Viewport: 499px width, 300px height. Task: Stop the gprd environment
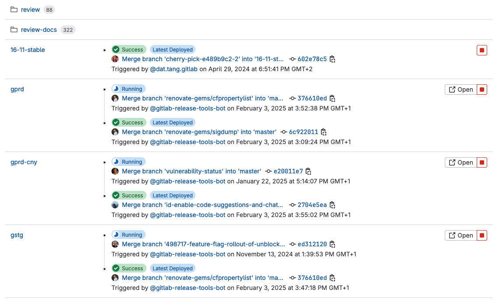482,90
